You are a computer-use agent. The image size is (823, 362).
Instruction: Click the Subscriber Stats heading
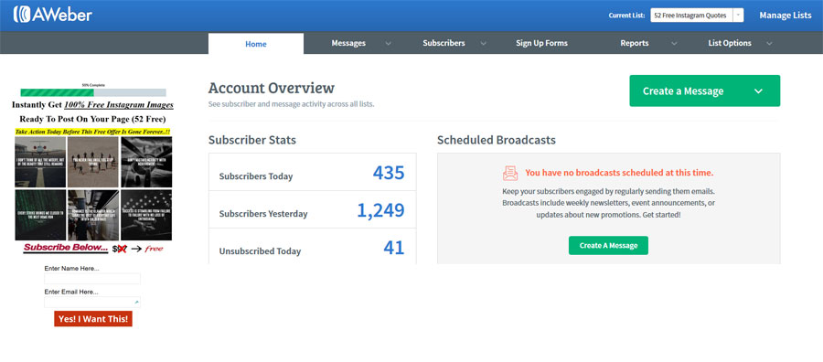[252, 140]
